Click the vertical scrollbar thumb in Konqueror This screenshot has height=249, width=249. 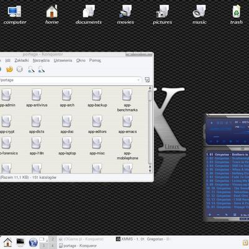coord(150,96)
